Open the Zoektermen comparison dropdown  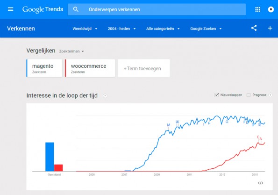pyautogui.click(x=71, y=51)
